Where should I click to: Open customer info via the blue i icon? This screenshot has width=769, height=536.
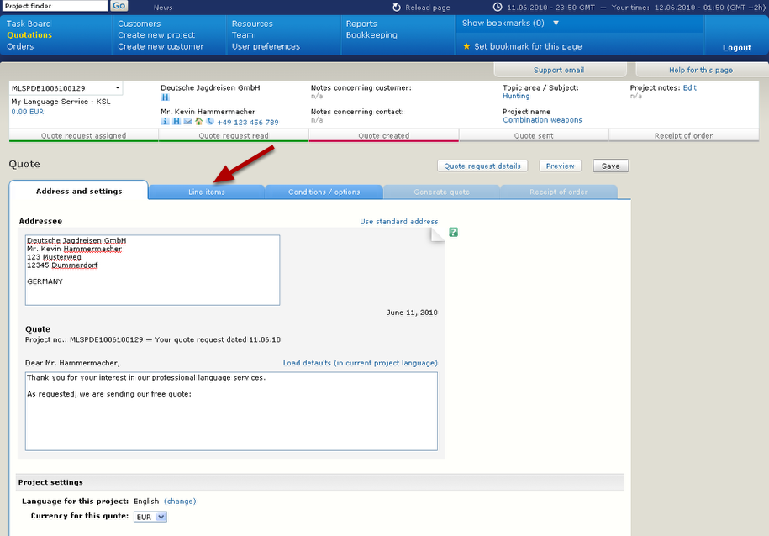point(165,120)
